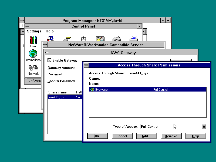
Task: Minimize the Program Manager window
Action: 163,21
